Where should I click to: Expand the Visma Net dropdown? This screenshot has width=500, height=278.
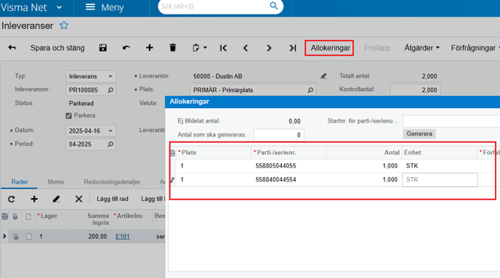click(60, 7)
